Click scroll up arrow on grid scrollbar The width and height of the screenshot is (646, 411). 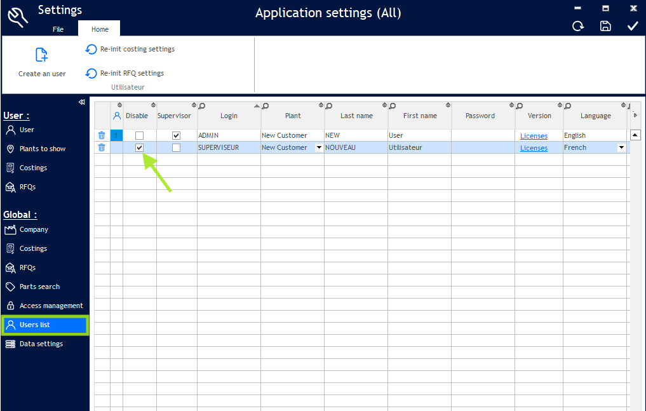point(635,135)
